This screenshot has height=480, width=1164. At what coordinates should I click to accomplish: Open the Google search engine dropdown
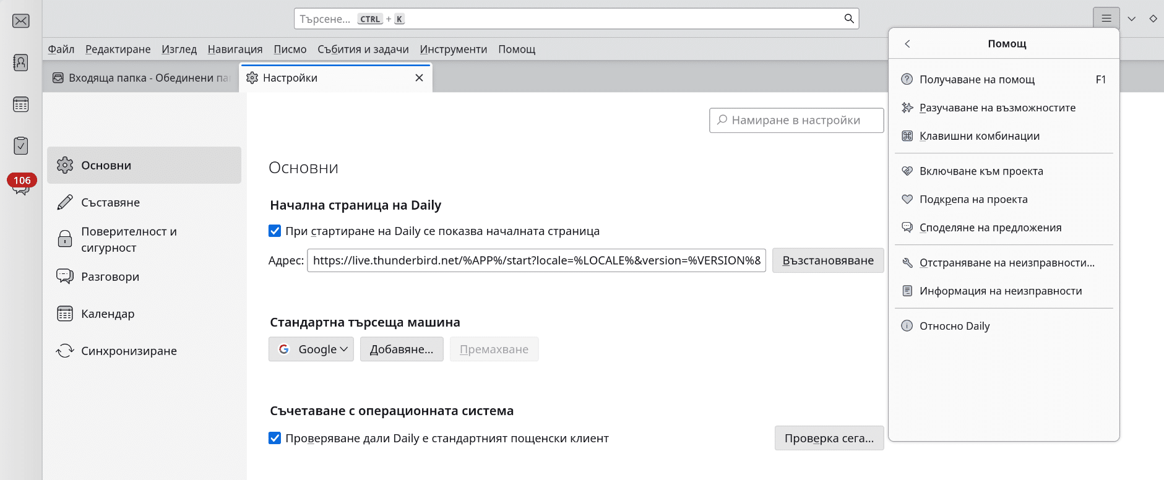point(311,349)
